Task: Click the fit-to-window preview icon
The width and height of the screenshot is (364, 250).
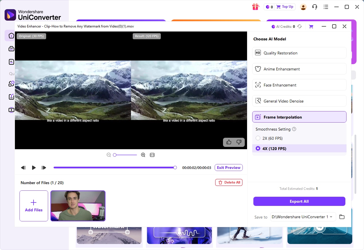Action: 152,155
